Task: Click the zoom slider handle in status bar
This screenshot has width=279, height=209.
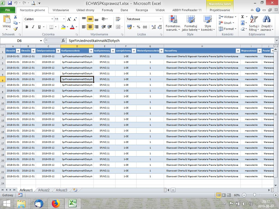Action: [x=254, y=195]
